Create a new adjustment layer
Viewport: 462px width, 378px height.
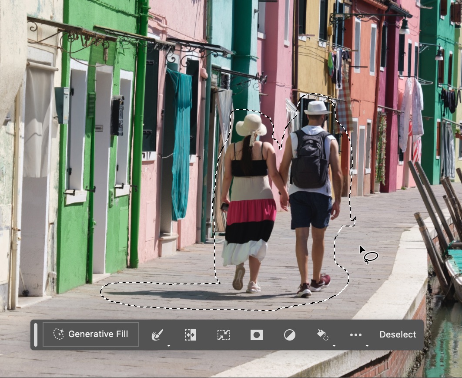pos(290,335)
